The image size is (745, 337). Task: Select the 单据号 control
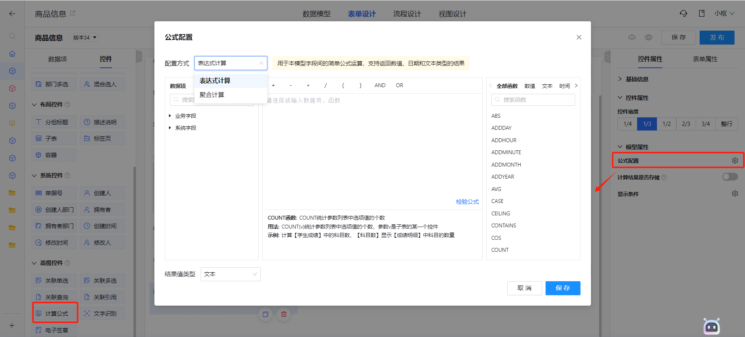[x=54, y=193]
